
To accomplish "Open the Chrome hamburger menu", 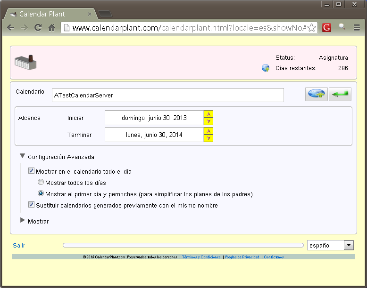I will point(357,28).
